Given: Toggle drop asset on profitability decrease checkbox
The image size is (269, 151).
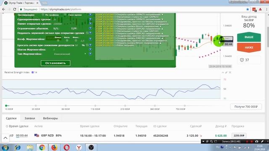Looking at the screenshot, I should (x=87, y=45).
